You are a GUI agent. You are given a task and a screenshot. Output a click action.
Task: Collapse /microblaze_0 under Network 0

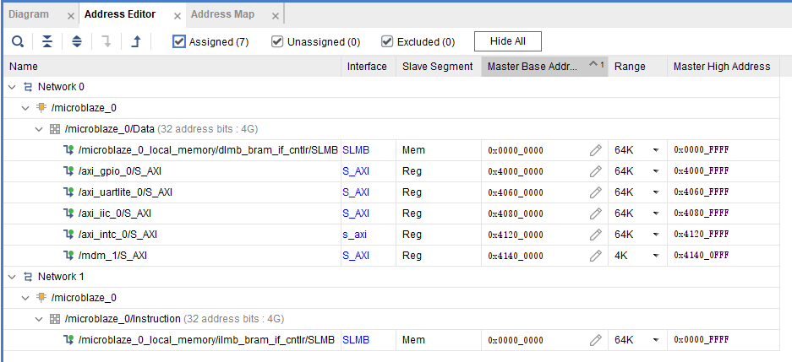tap(25, 108)
